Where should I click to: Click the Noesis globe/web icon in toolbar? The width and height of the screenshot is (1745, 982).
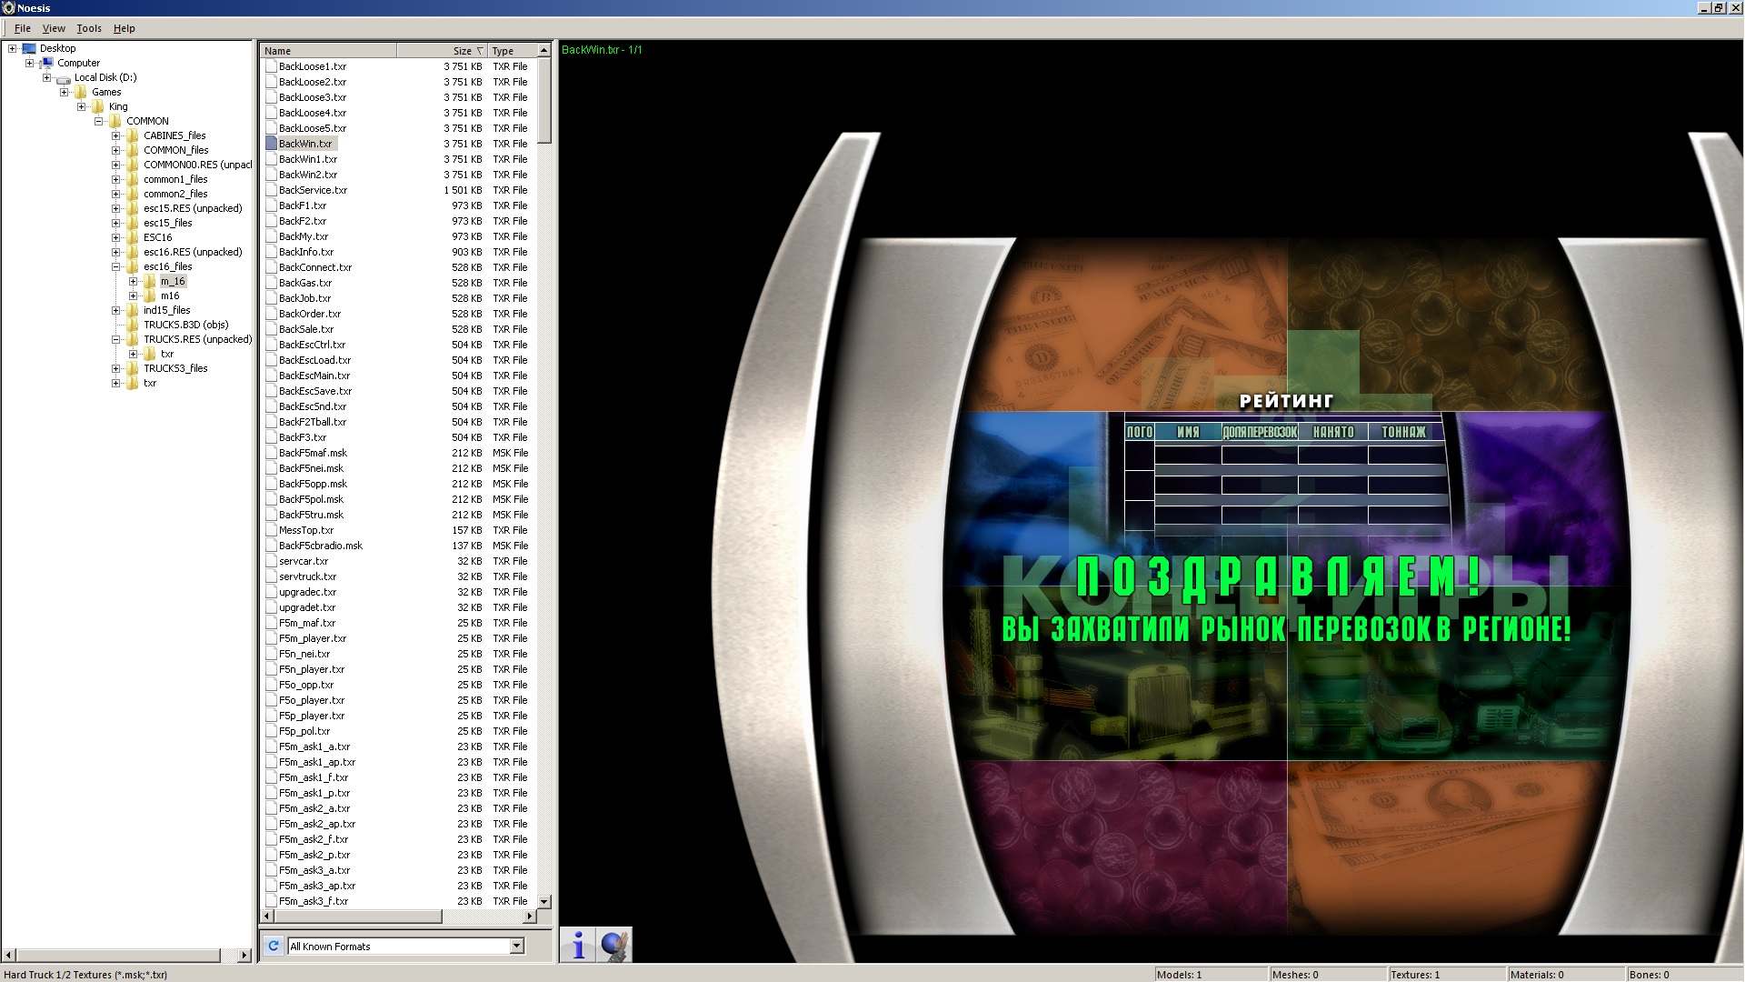point(614,945)
